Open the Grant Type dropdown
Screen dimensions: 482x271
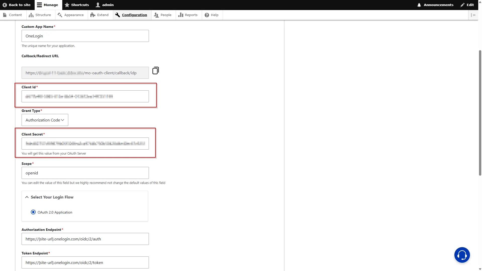click(x=45, y=120)
